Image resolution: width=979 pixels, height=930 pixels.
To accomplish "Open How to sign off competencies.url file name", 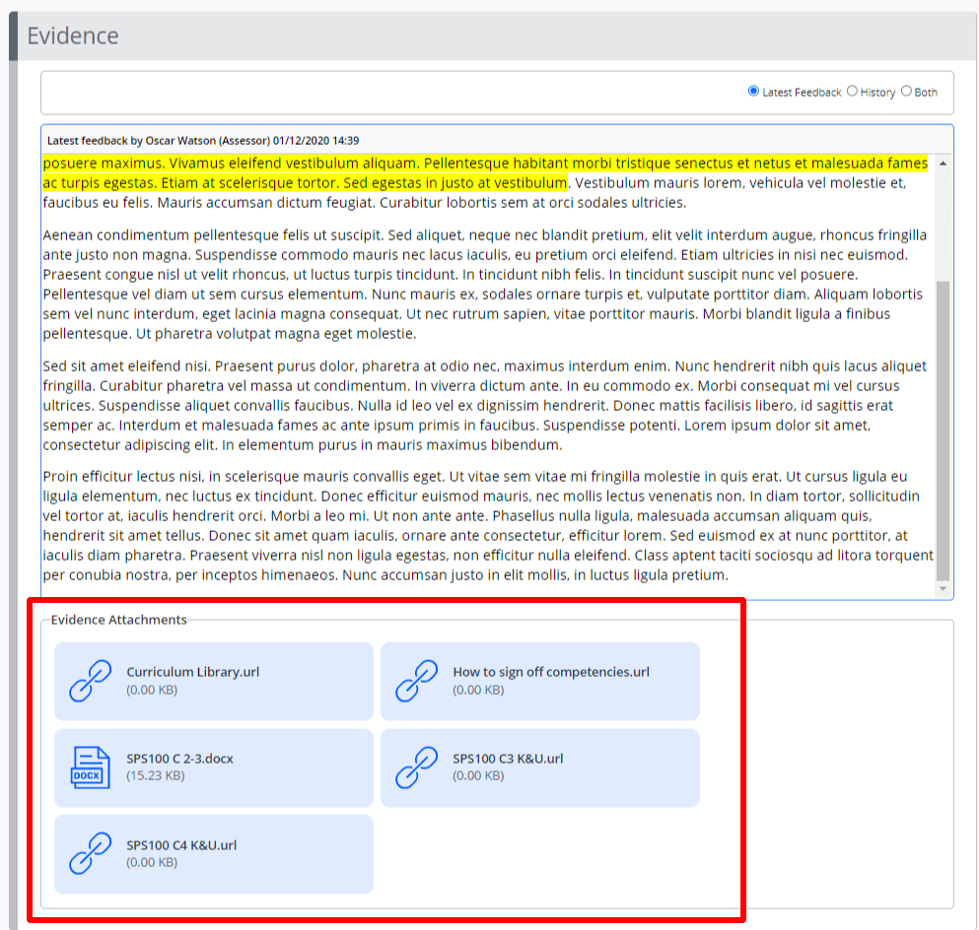I will 551,672.
